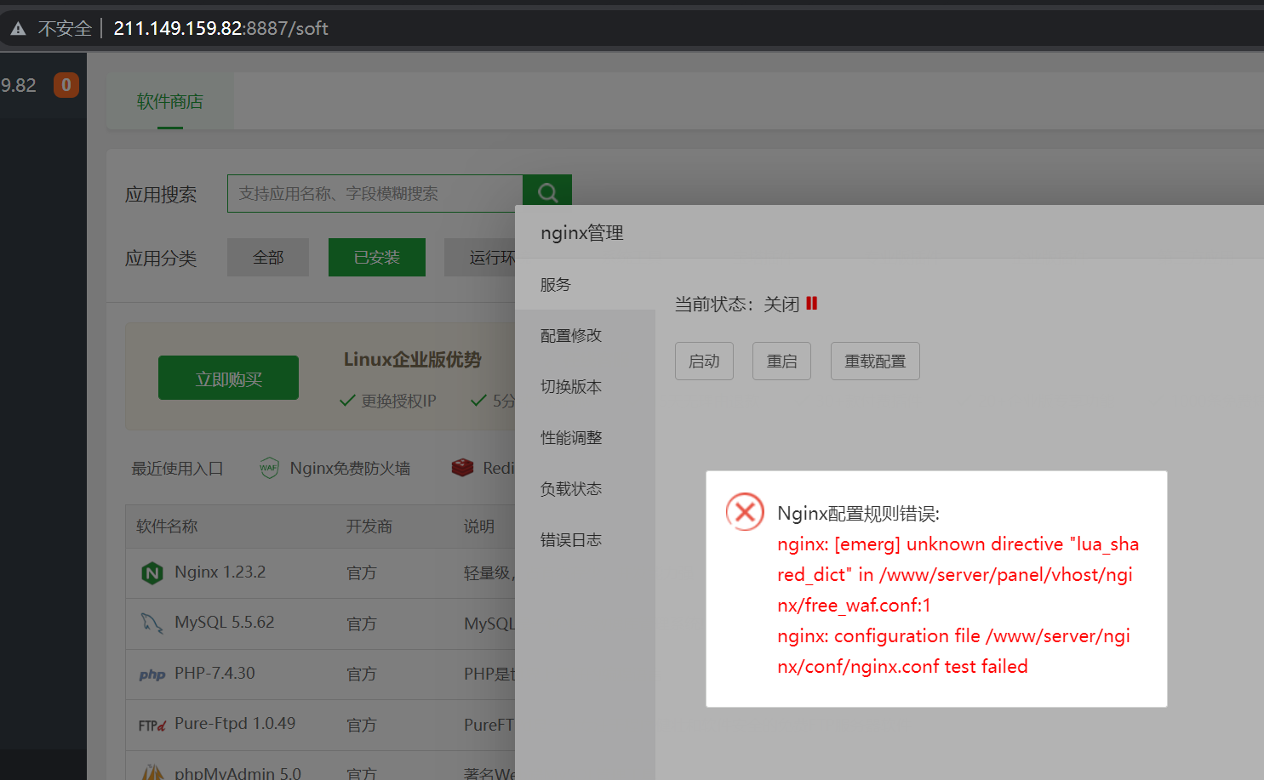Select 配置修改 in nginx管理 sidebar

click(585, 336)
